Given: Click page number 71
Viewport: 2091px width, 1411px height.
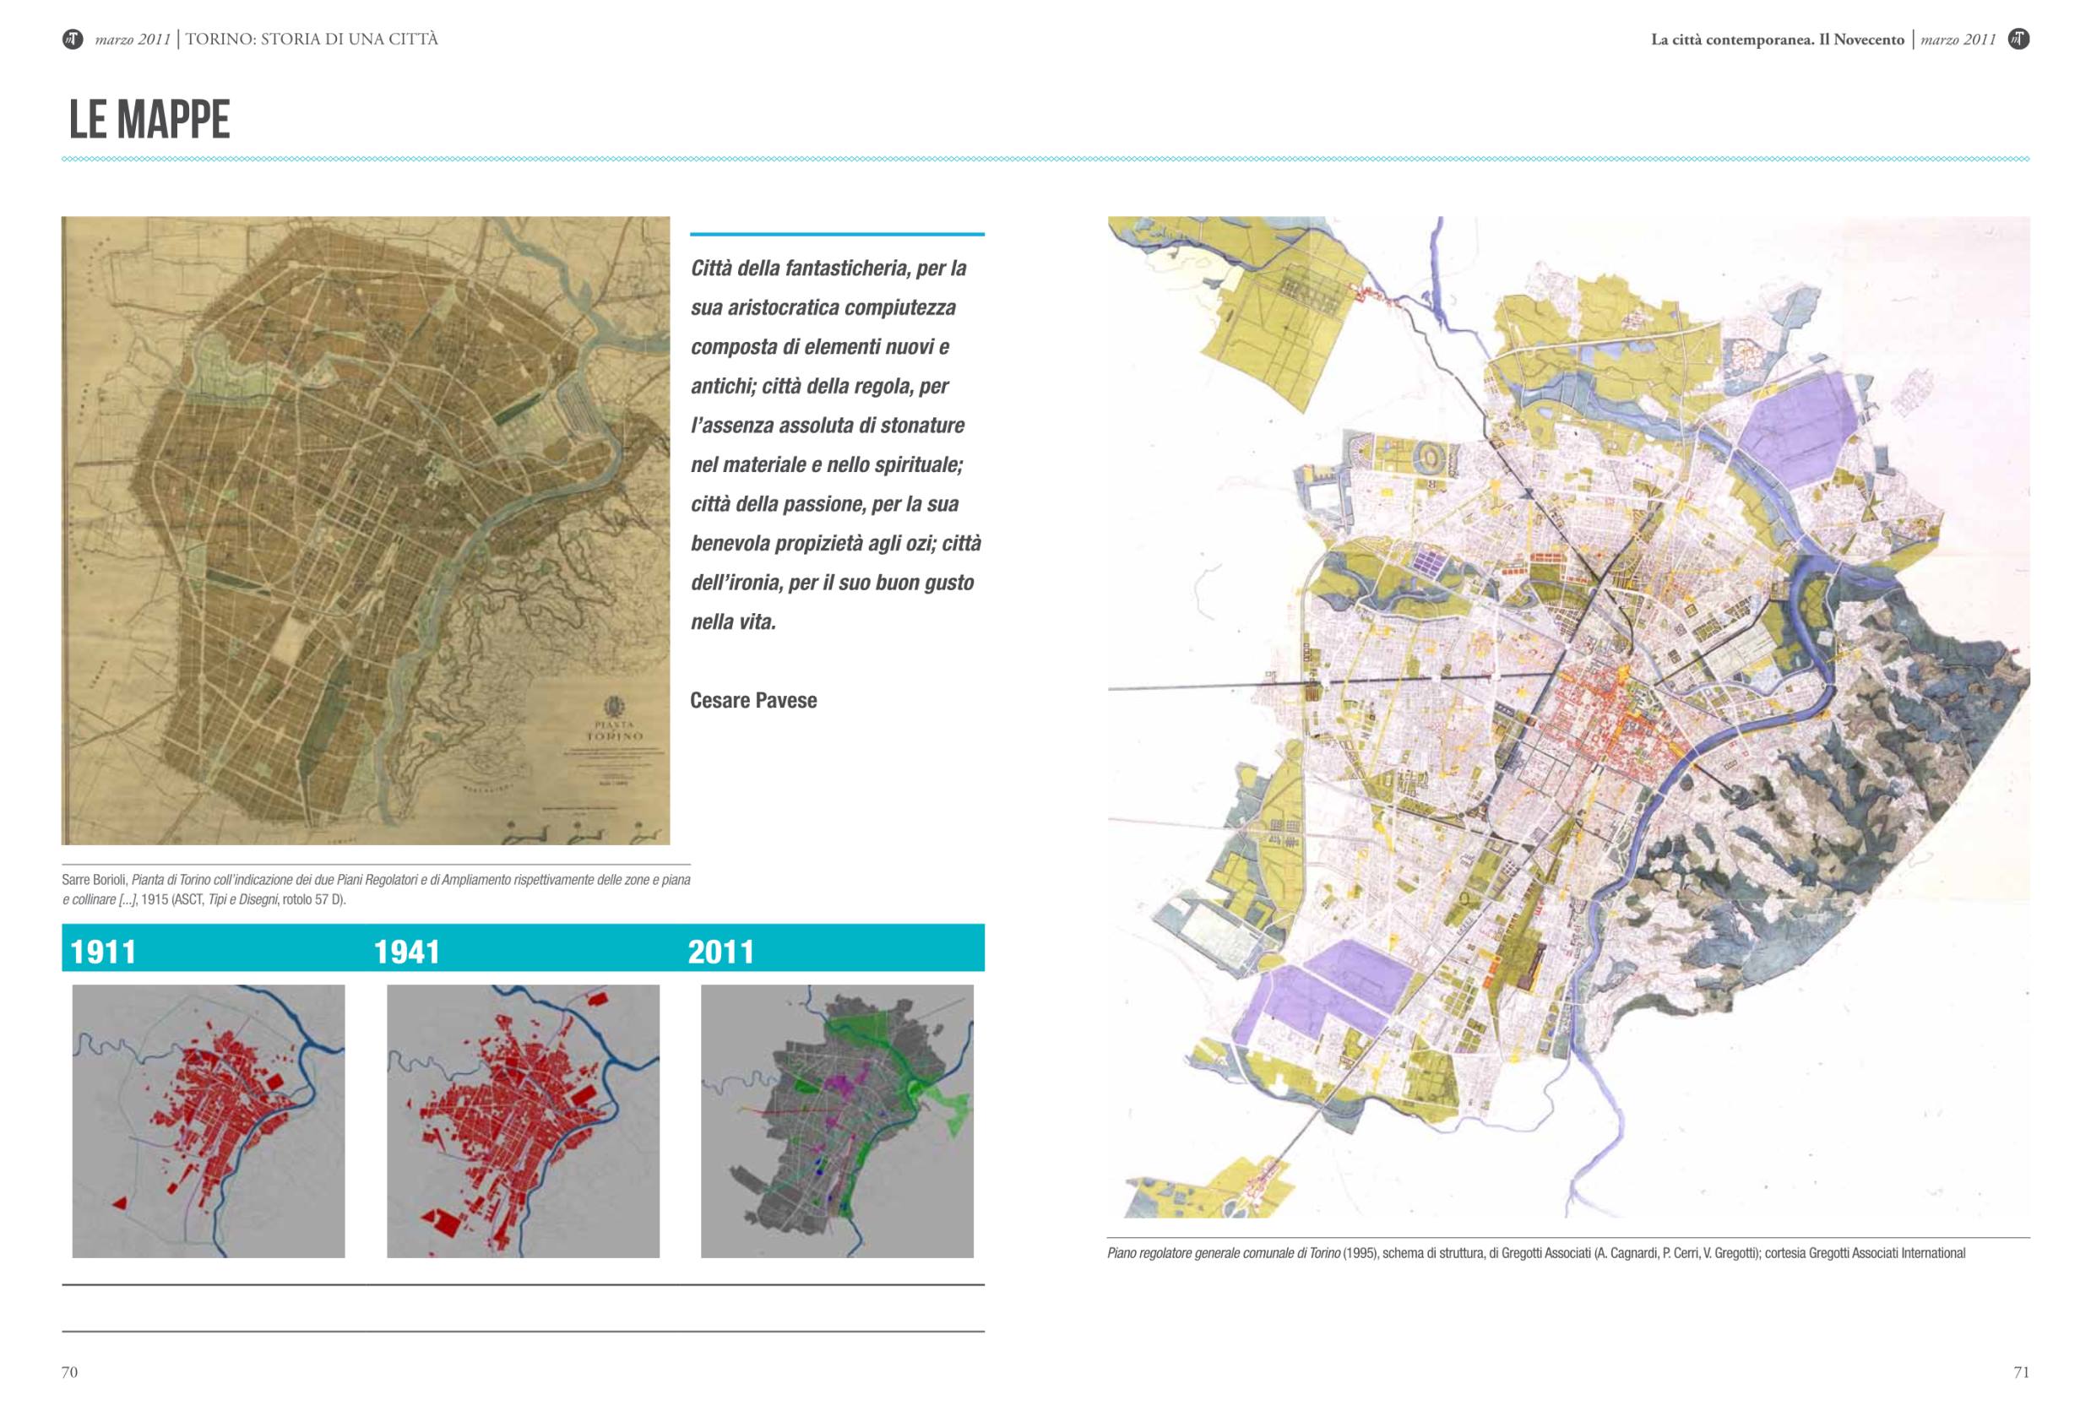Looking at the screenshot, I should tap(2022, 1371).
